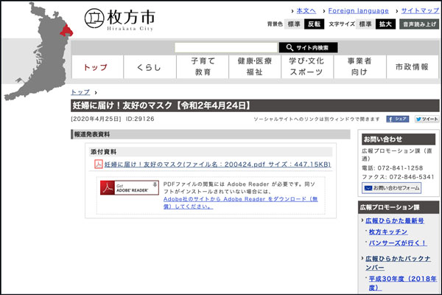
Task: Activate 音声読み上げ read-aloud button
Action: click(419, 24)
